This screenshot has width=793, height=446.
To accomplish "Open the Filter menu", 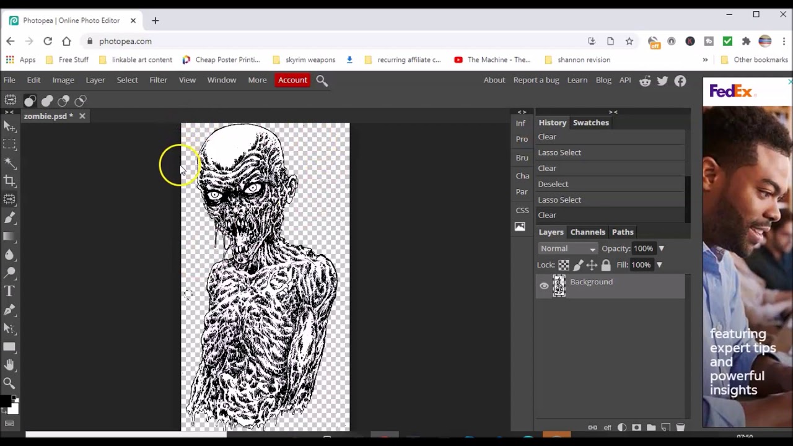I will tap(158, 80).
